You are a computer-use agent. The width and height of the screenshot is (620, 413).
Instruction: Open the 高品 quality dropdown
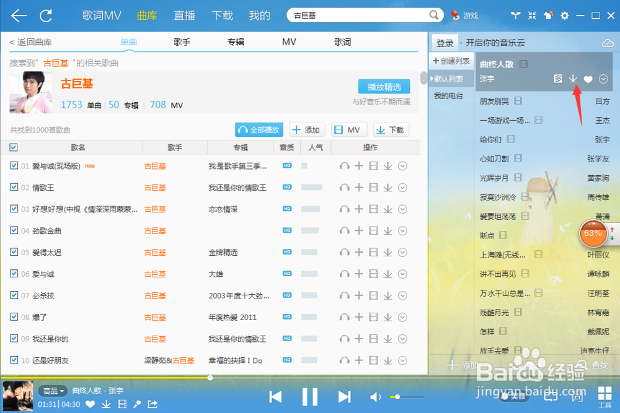pyautogui.click(x=53, y=391)
